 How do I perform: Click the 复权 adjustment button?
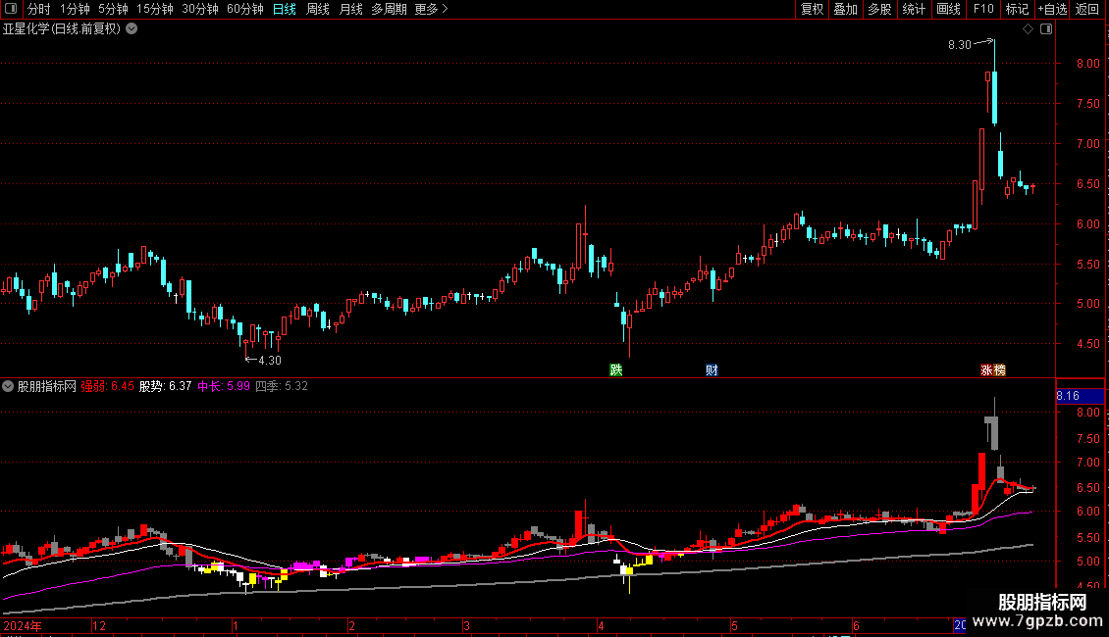tap(812, 9)
